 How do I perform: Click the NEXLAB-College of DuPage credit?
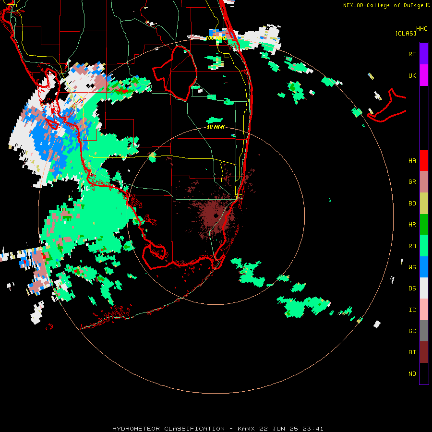386,5
